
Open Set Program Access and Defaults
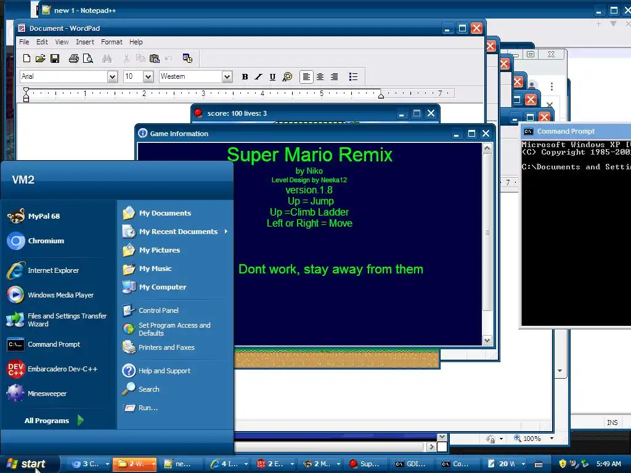[175, 329]
